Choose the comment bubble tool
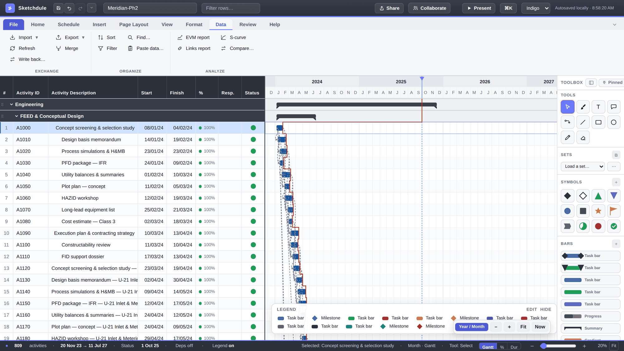 [x=613, y=107]
